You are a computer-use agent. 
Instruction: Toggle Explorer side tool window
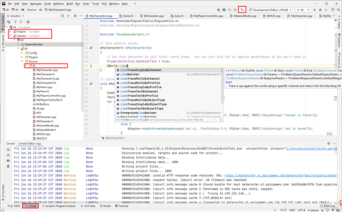[3, 22]
